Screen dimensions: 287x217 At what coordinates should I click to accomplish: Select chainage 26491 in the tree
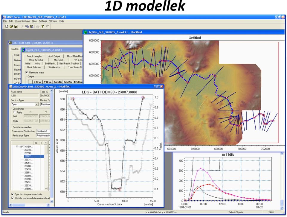click(x=29, y=182)
